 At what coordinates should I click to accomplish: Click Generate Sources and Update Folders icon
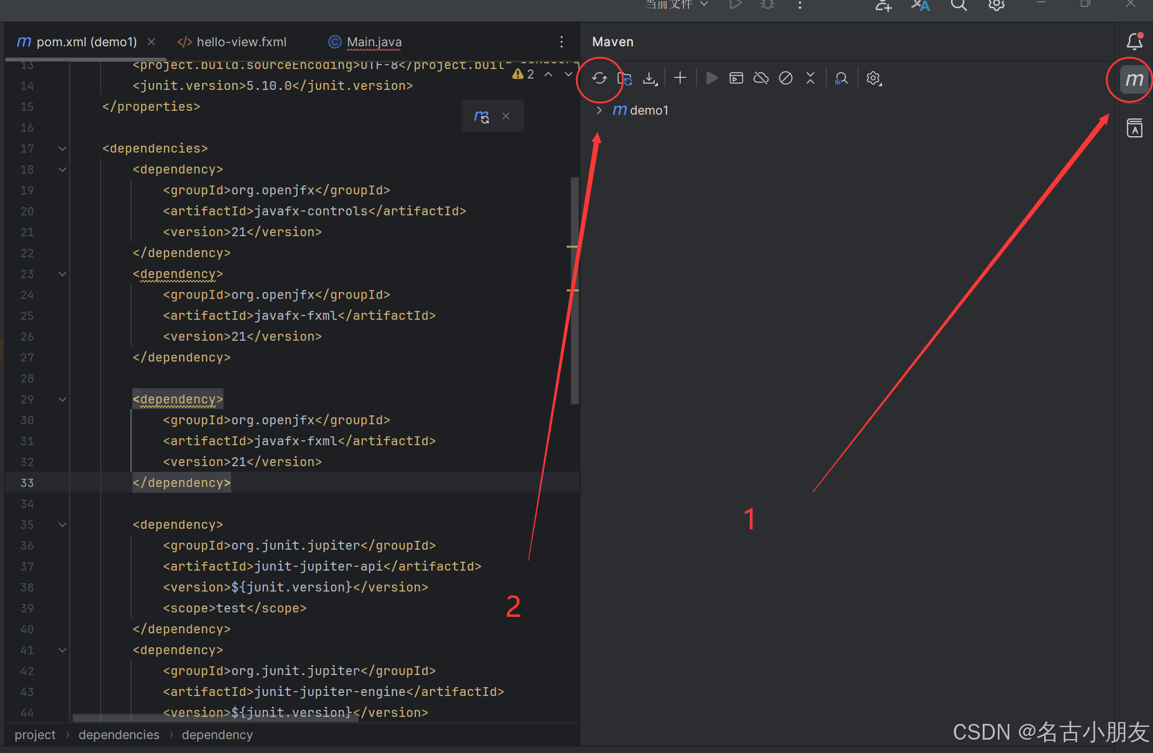point(625,79)
